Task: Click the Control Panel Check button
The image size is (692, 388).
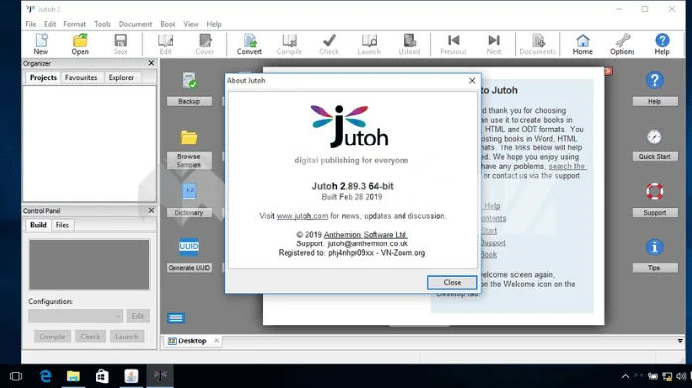Action: [90, 337]
